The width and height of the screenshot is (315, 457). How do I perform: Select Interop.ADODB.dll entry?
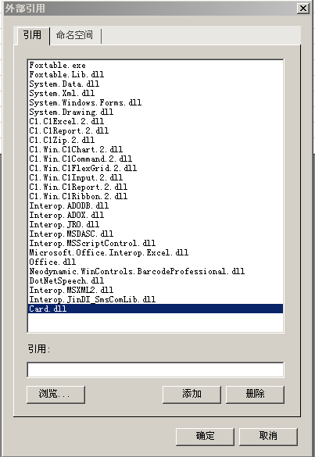(156, 205)
